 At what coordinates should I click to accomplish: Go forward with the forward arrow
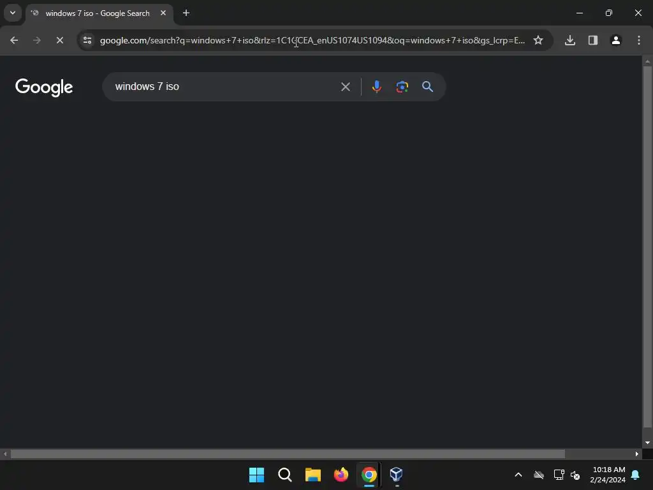pyautogui.click(x=36, y=40)
